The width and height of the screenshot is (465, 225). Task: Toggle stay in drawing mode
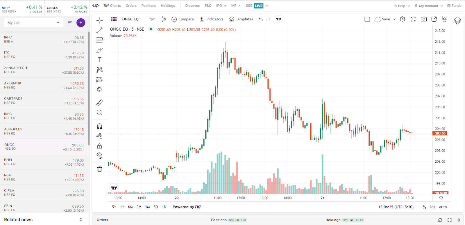[99, 136]
